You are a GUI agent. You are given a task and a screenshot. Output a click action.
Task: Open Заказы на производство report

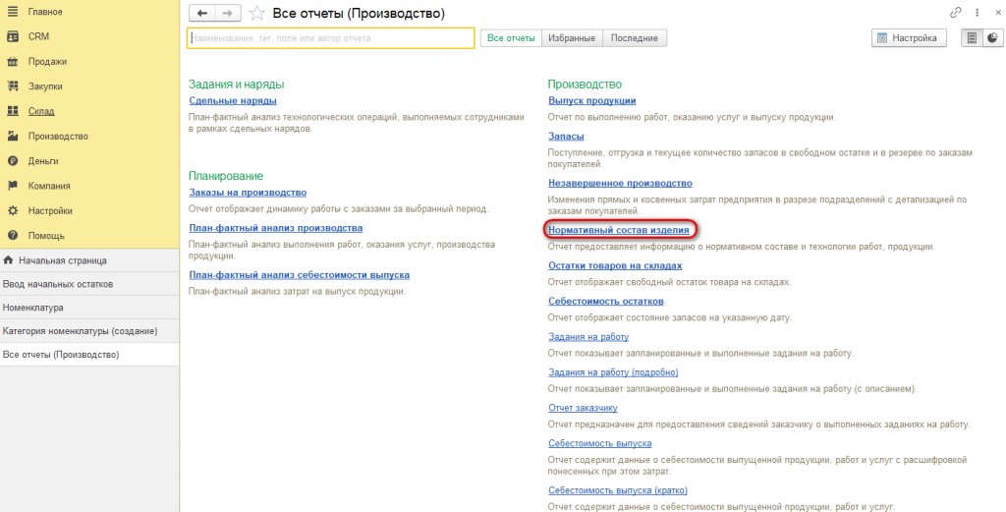pos(248,192)
